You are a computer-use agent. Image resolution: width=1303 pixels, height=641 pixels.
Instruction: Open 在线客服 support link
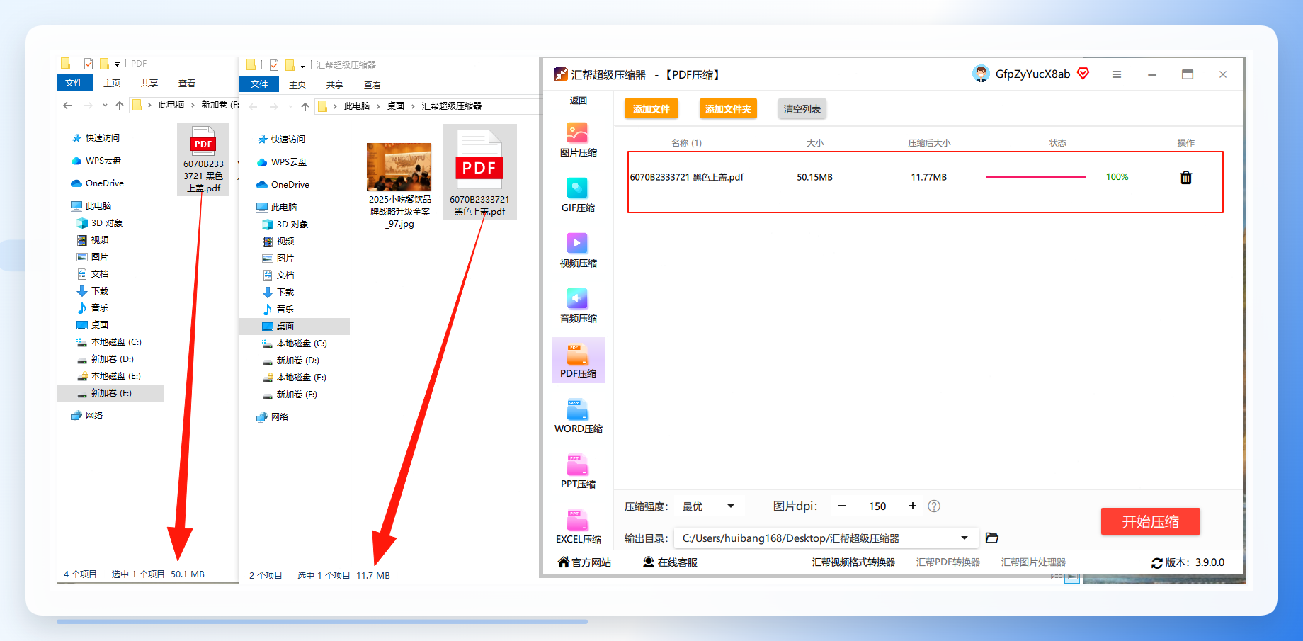click(670, 562)
